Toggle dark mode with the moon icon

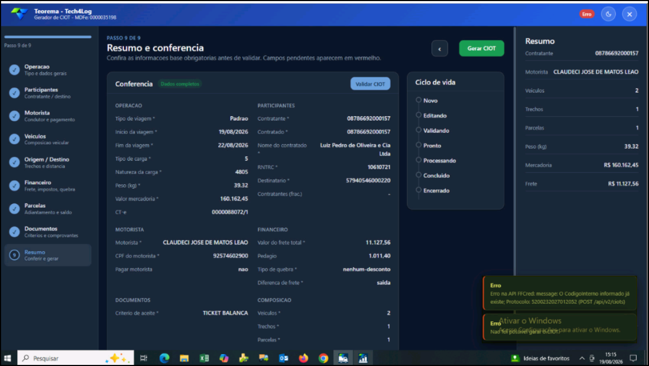(x=608, y=14)
